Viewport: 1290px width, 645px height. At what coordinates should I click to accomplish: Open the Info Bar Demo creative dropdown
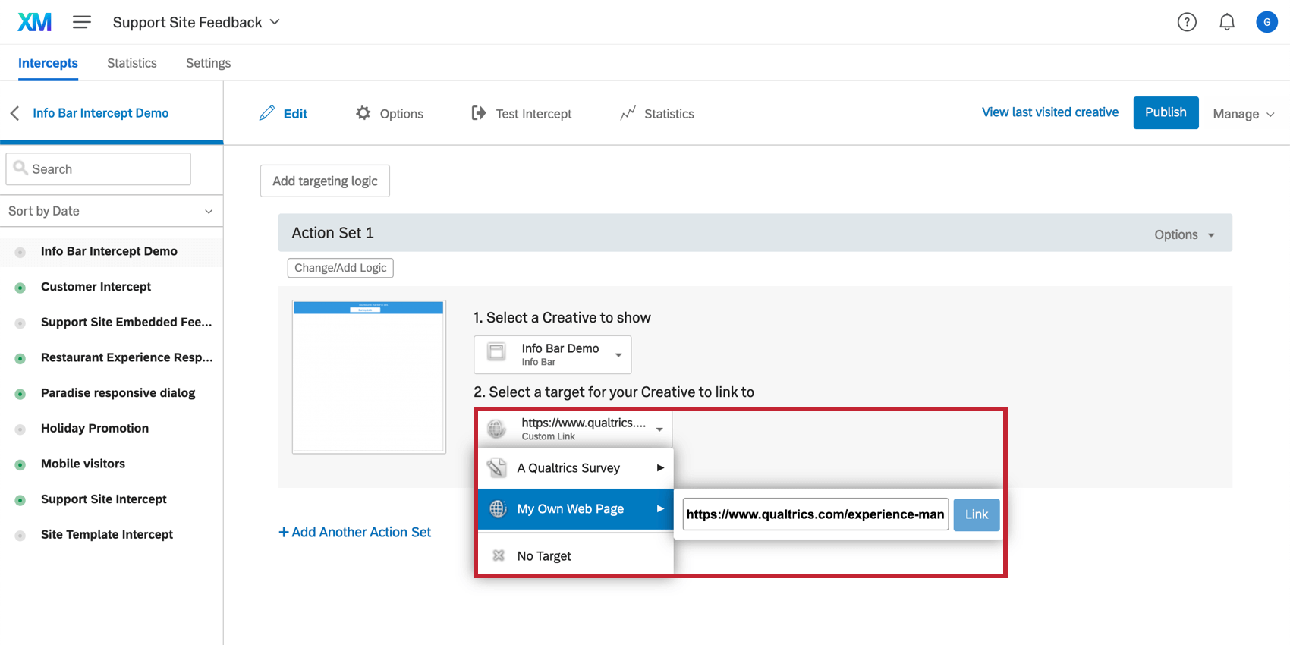(x=552, y=354)
